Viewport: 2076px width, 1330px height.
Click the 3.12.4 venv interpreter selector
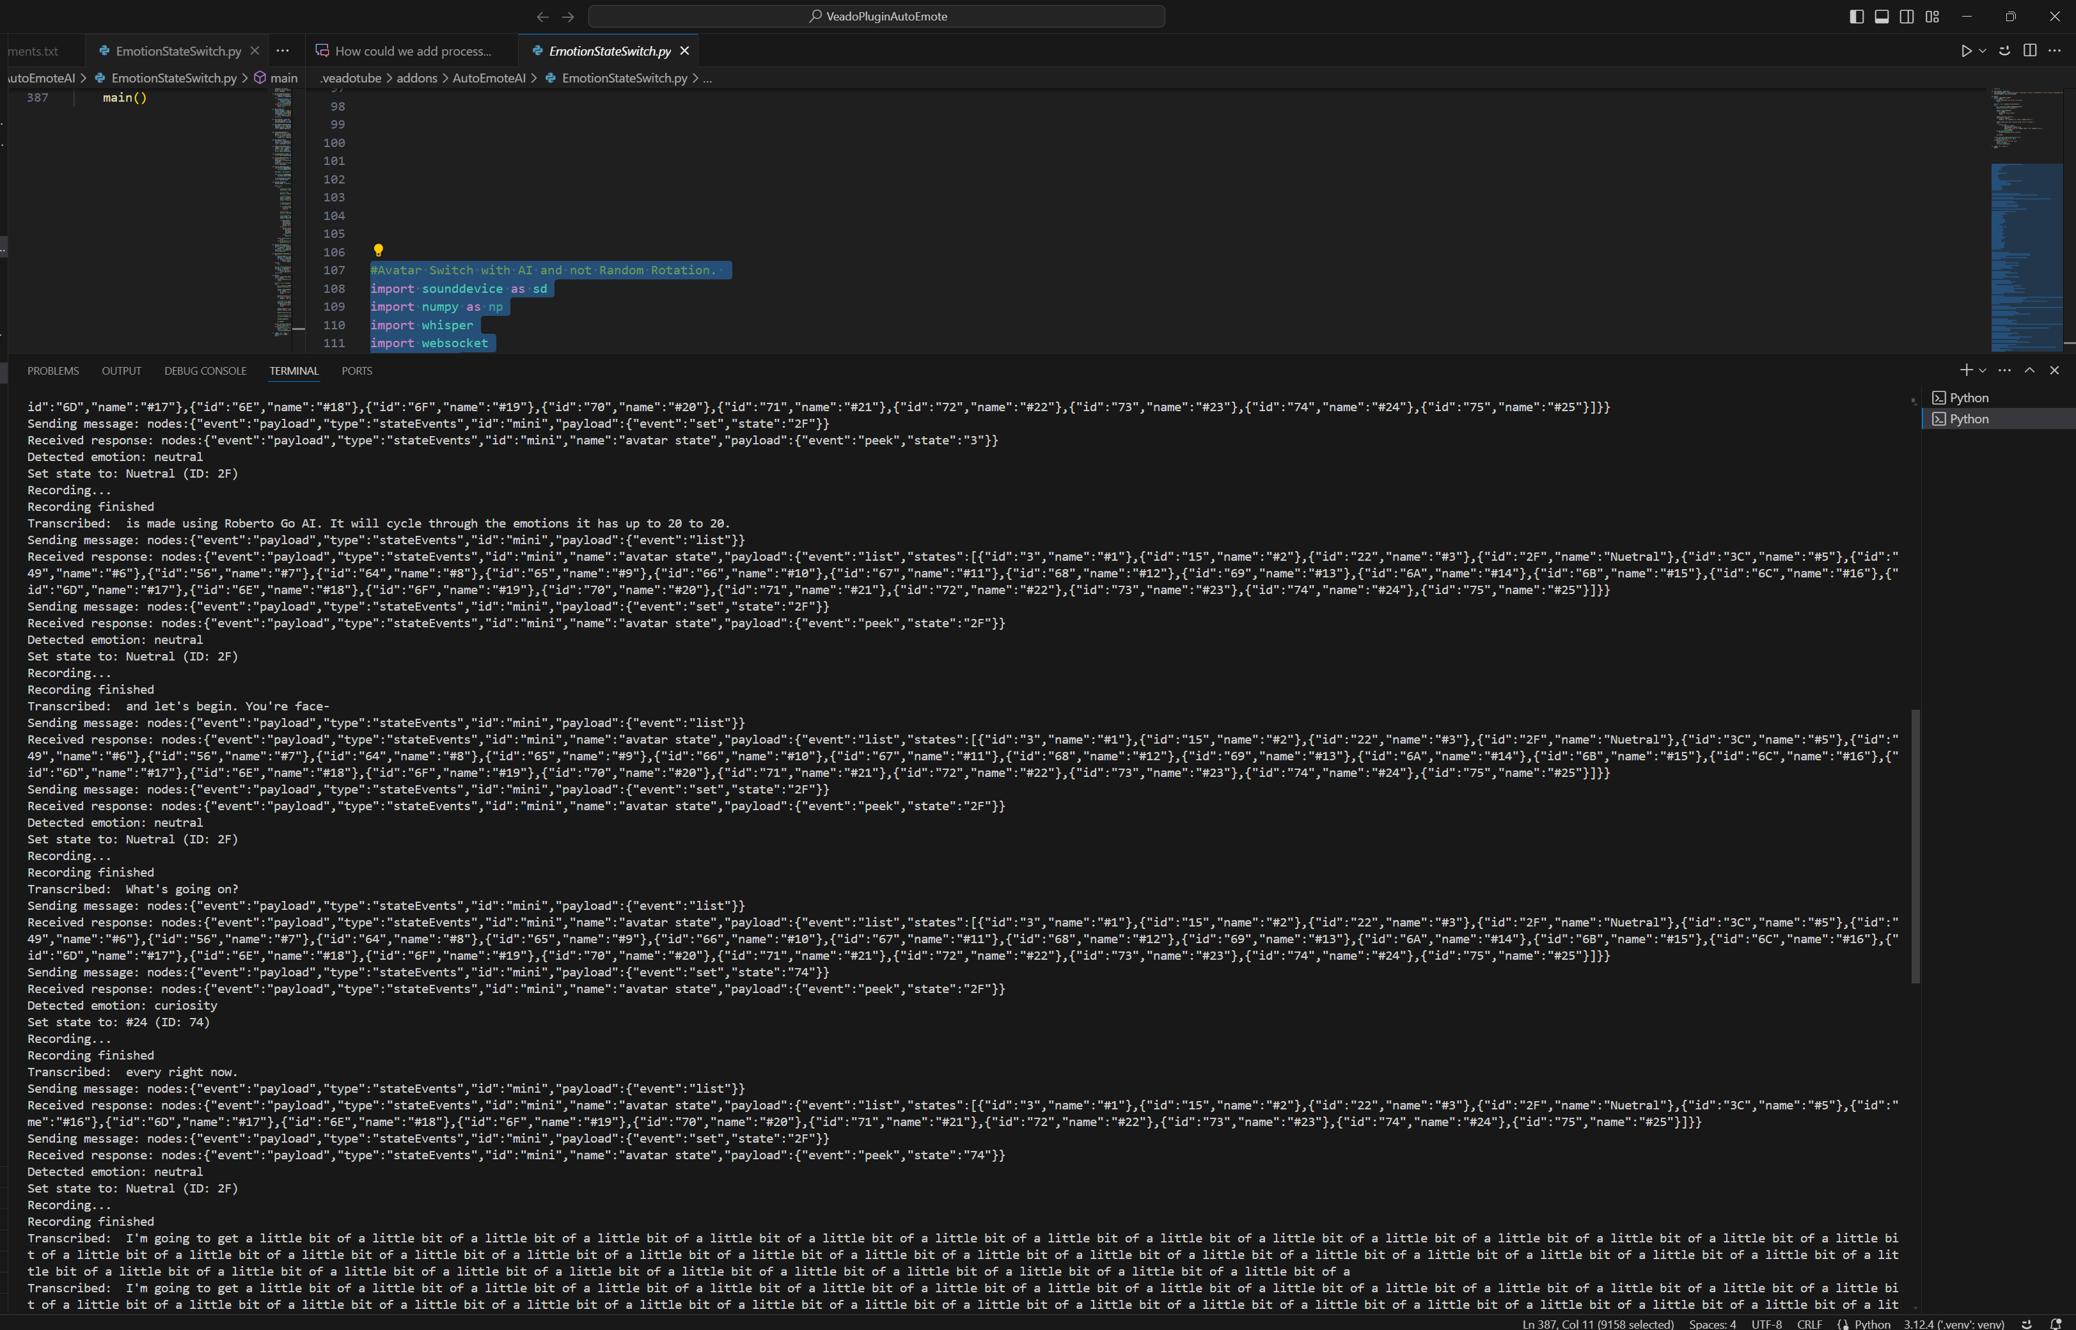[x=1953, y=1324]
